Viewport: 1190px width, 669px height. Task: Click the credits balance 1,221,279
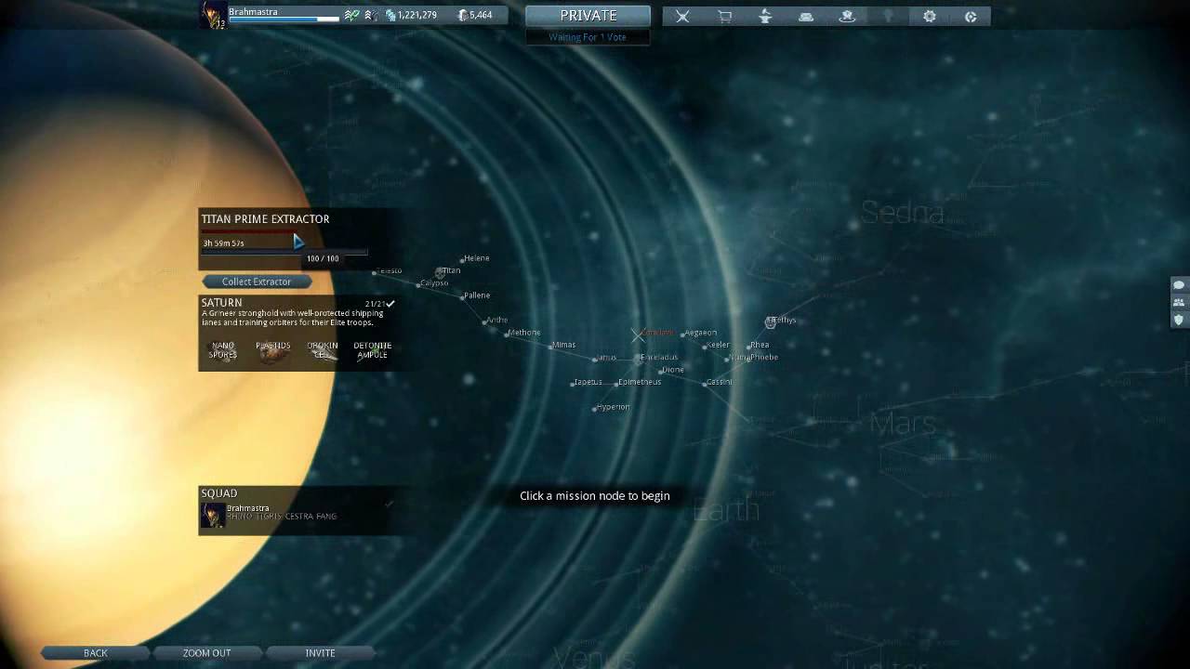(x=411, y=15)
